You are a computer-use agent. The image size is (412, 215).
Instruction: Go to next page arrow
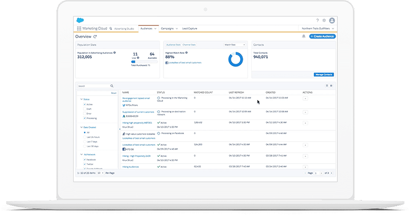point(332,173)
